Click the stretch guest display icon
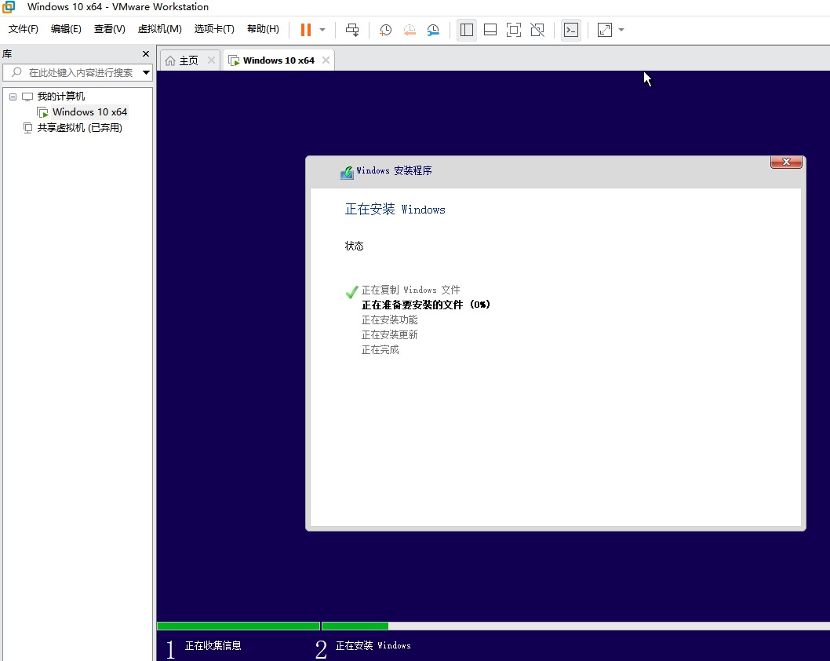 coord(605,30)
